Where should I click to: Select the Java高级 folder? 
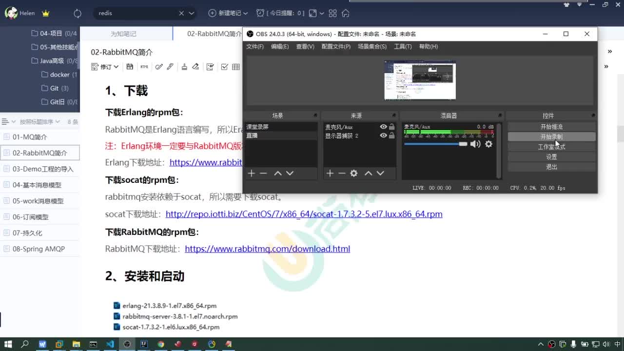point(55,61)
